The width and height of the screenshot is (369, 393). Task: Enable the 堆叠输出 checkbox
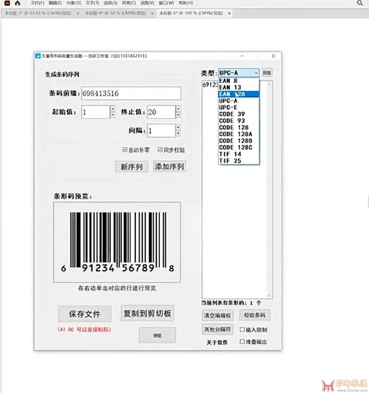(x=242, y=341)
